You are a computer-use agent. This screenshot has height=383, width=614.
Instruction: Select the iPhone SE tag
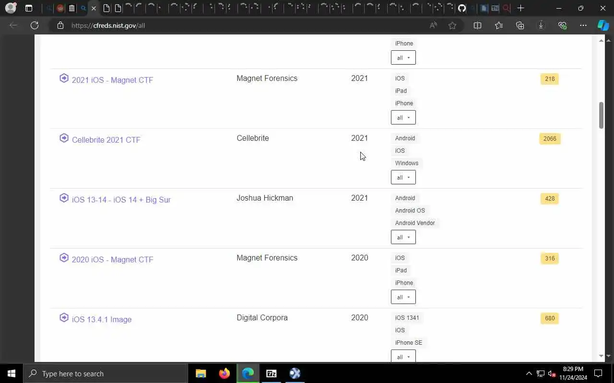click(x=409, y=343)
